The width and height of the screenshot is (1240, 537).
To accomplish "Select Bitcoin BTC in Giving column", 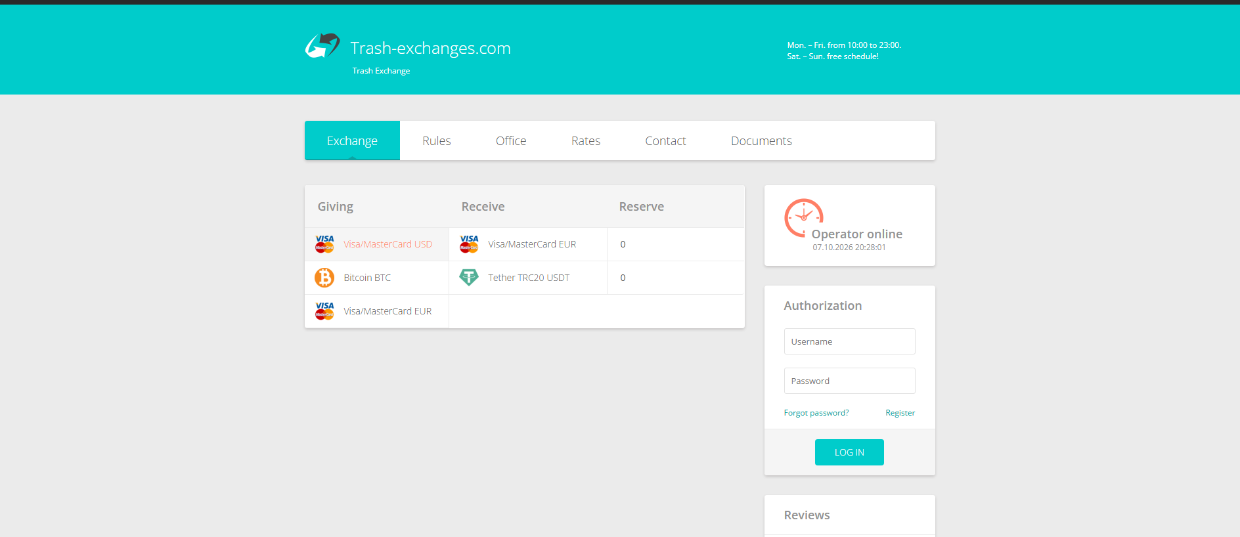I will (377, 278).
